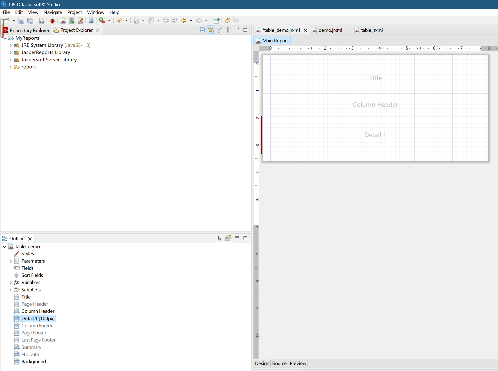Screen dimensions: 498x371
Task: Click the Undo arrow icon
Action: pyautogui.click(x=228, y=20)
